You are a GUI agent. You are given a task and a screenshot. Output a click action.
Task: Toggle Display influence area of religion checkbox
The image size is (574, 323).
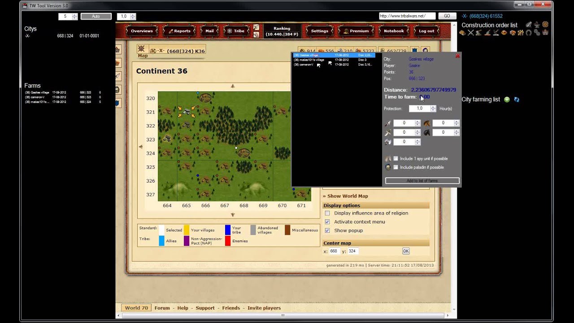point(327,213)
